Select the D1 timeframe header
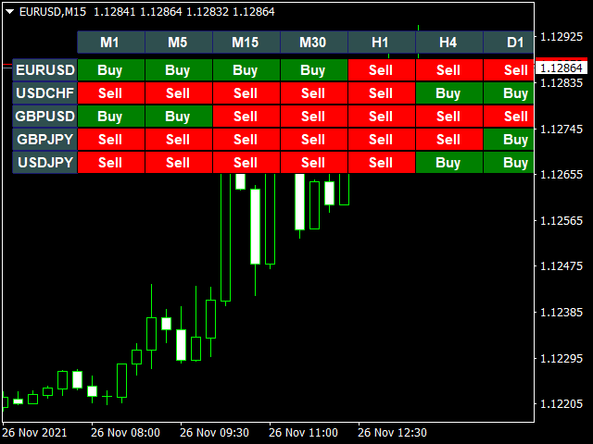This screenshot has height=444, width=593. (x=509, y=43)
